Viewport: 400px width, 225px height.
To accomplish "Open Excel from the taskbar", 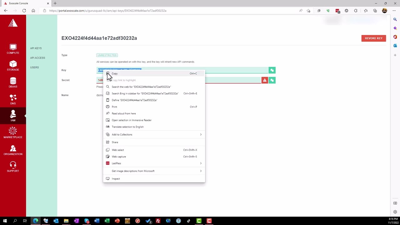I will [x=107, y=221].
